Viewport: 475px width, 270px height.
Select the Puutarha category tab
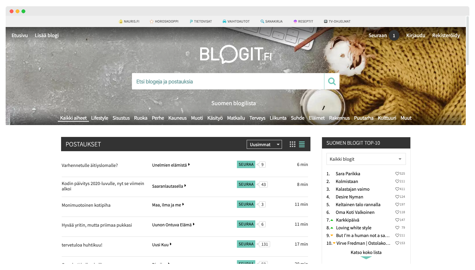[364, 118]
